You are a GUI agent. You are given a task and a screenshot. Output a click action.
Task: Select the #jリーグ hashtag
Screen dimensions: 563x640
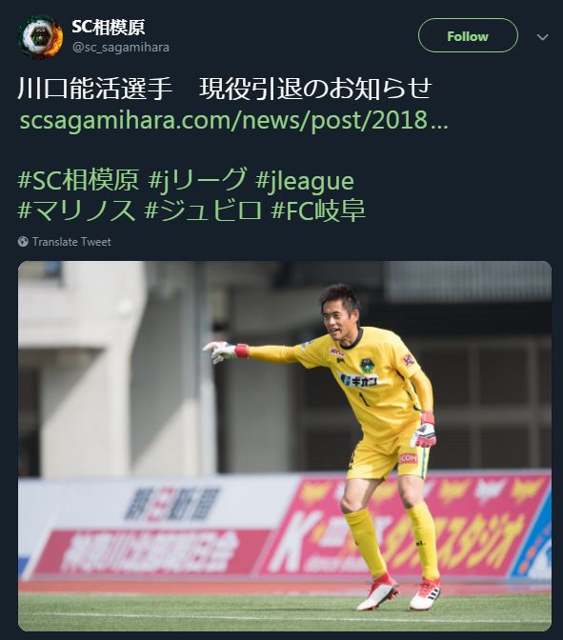(197, 180)
